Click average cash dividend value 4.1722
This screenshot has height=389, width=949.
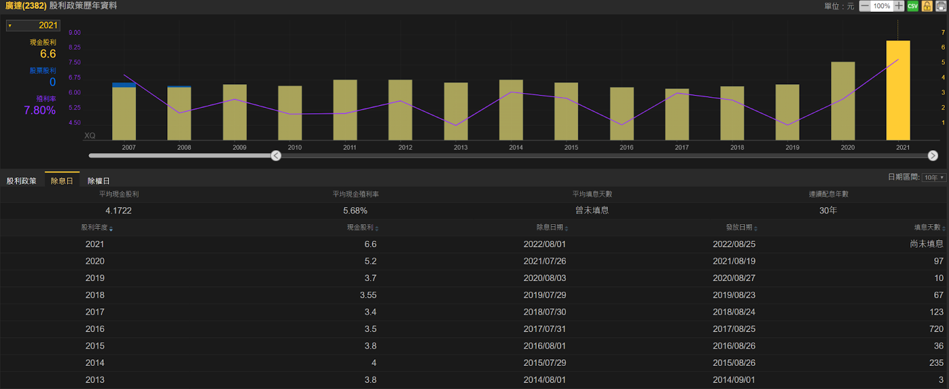[x=119, y=211]
